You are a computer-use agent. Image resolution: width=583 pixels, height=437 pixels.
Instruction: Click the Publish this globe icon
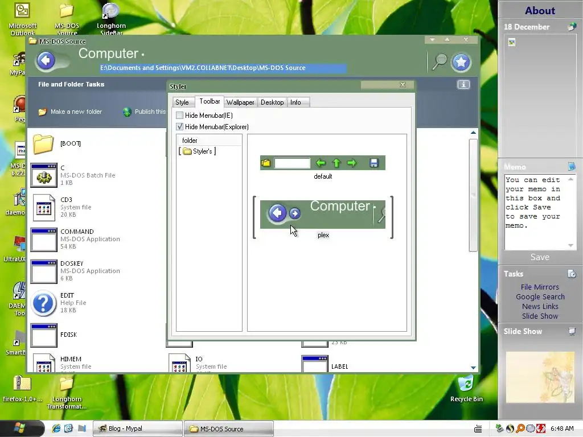127,112
